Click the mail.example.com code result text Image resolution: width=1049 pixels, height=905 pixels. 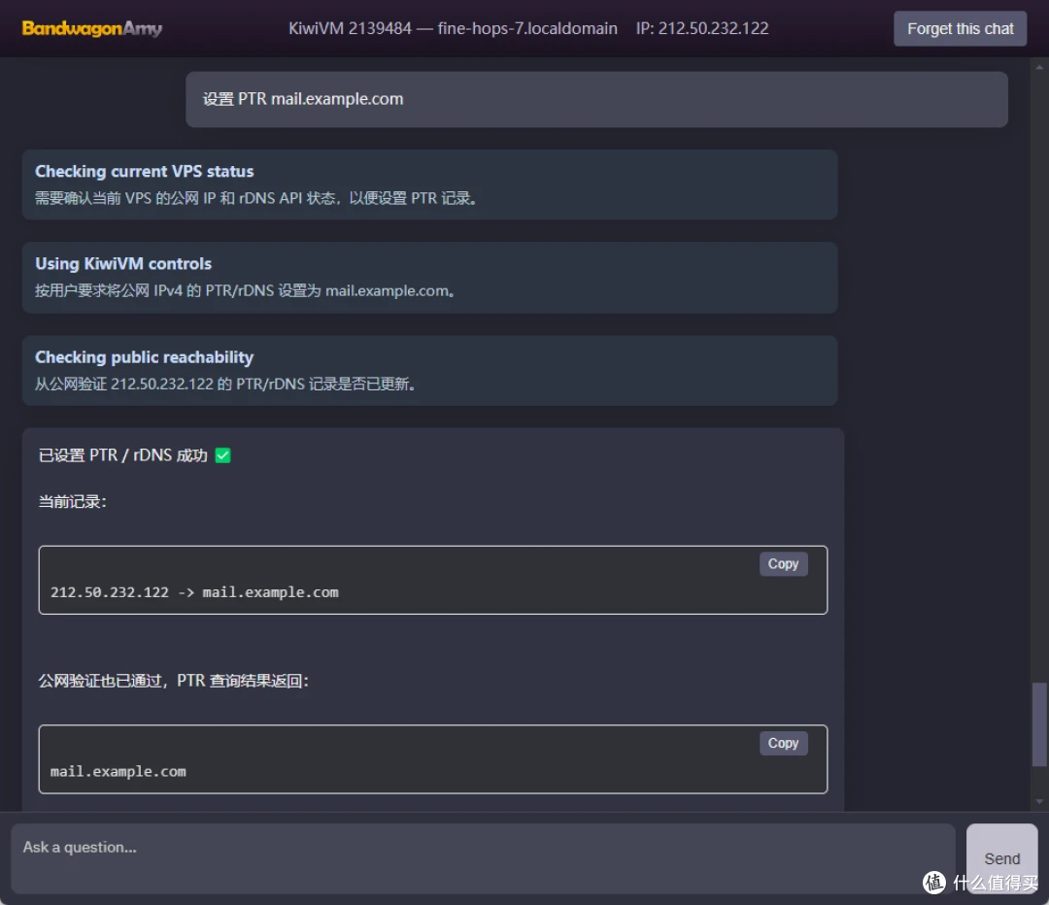(x=118, y=772)
